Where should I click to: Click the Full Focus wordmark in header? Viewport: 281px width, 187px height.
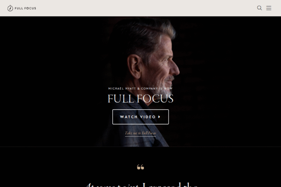[25, 8]
